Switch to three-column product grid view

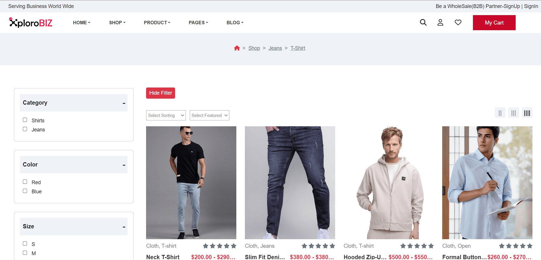[513, 112]
